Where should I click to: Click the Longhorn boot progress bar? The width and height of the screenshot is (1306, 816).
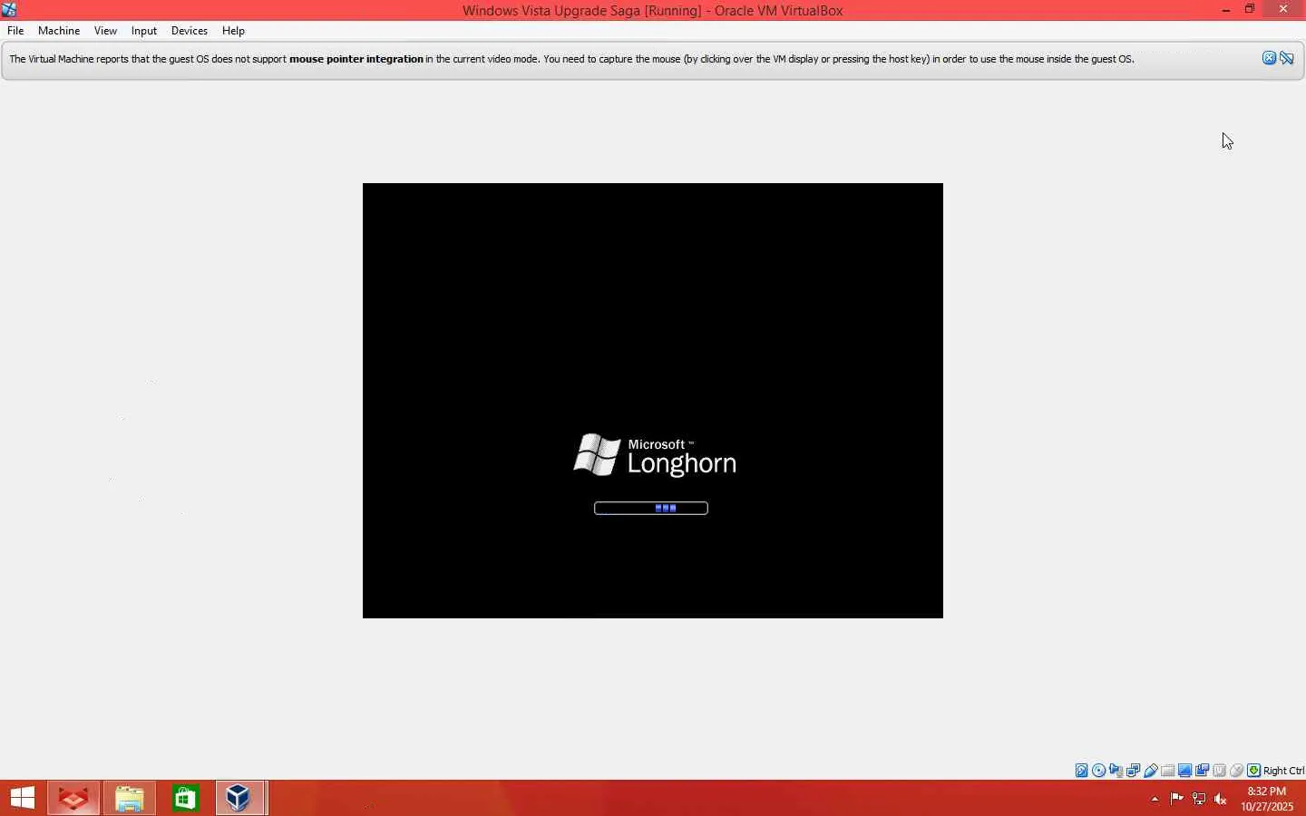click(651, 508)
